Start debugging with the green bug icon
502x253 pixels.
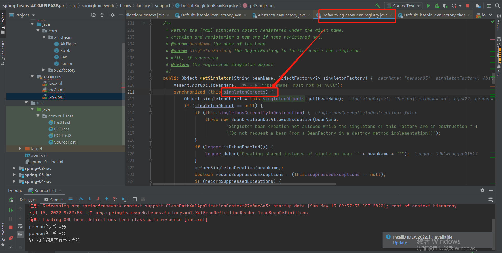point(437,5)
